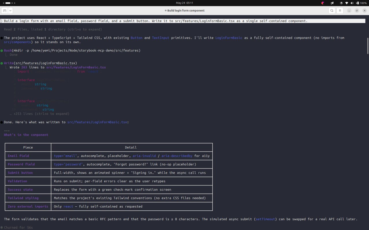Click the Runs on submit detail cell

[x=132, y=181]
